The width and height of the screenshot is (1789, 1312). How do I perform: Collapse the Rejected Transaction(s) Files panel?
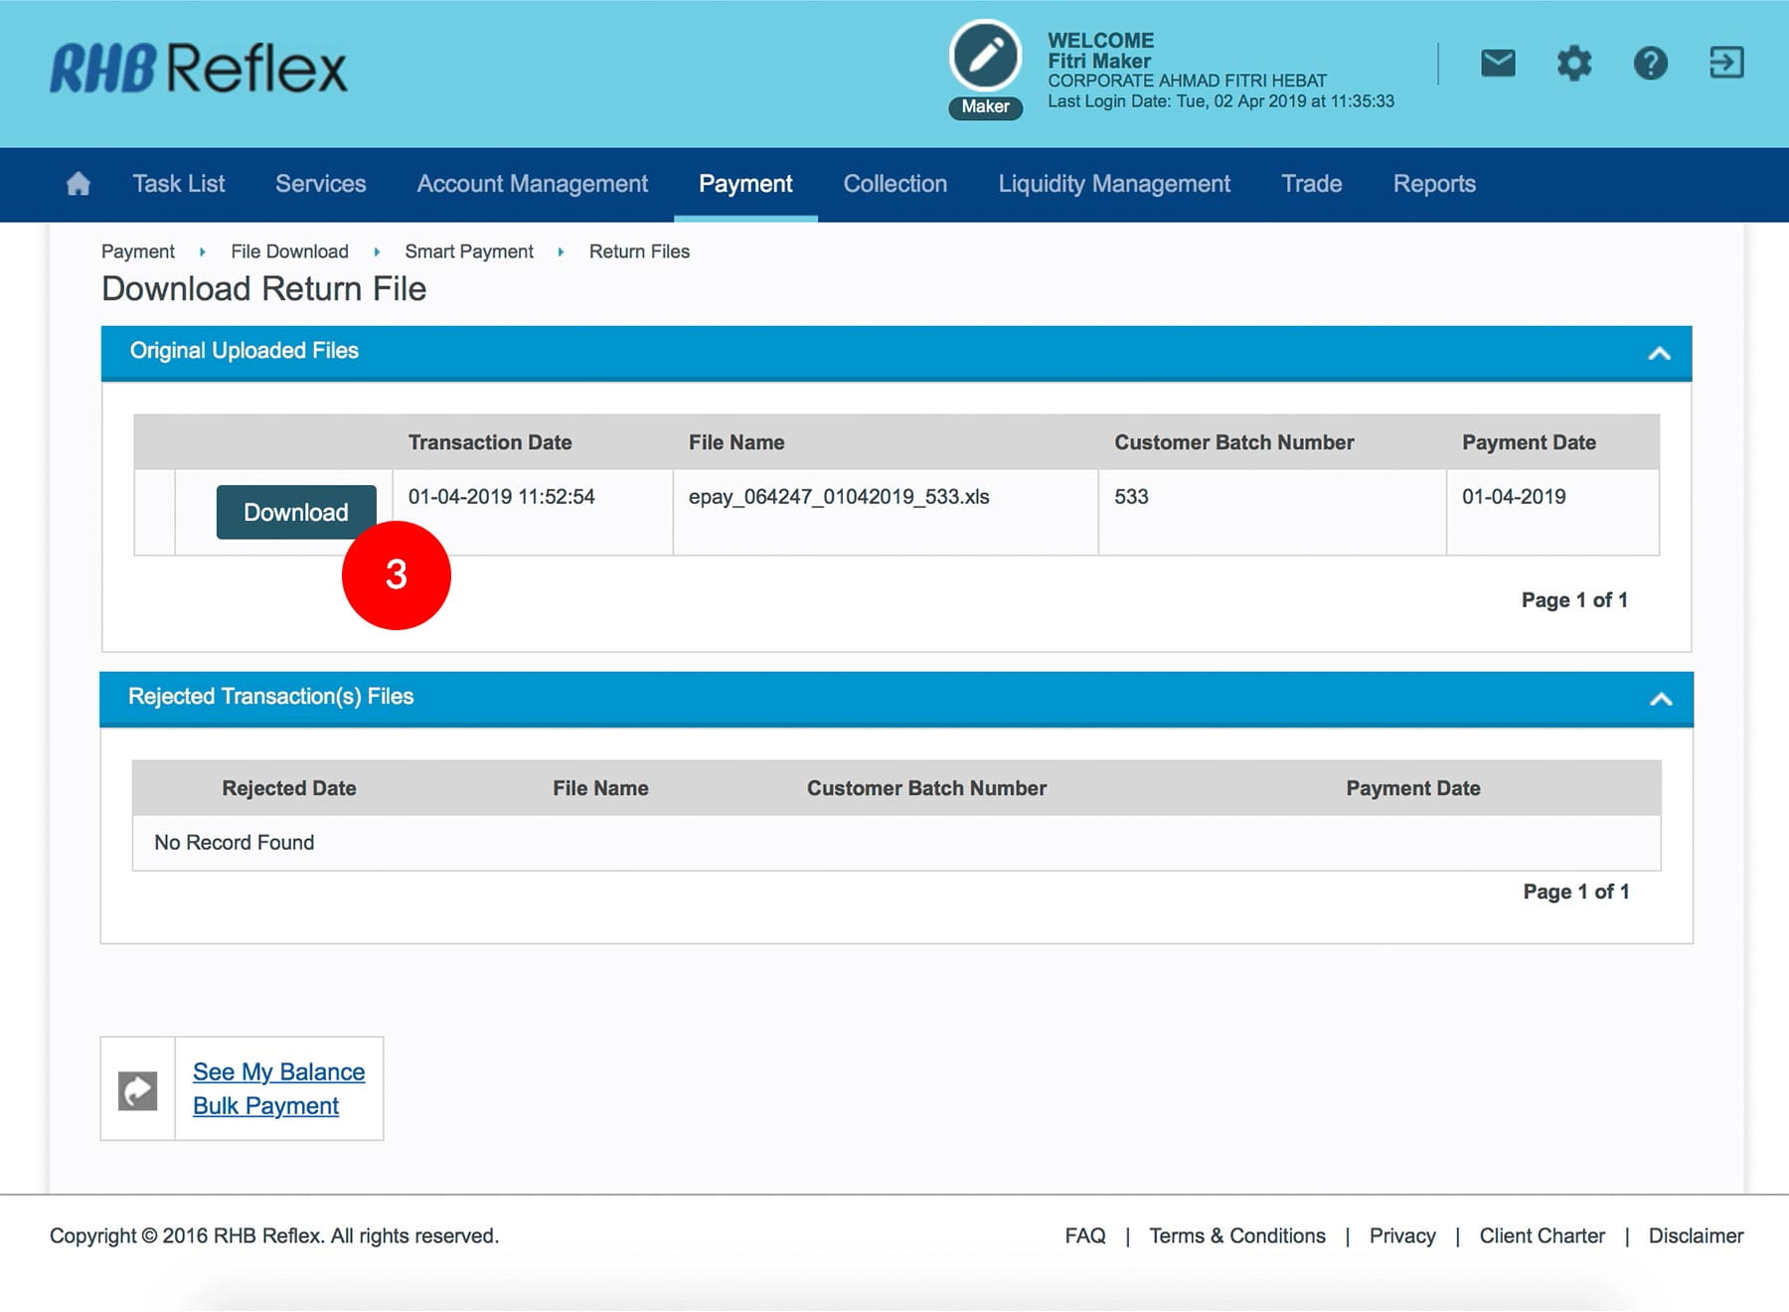[x=1660, y=699]
